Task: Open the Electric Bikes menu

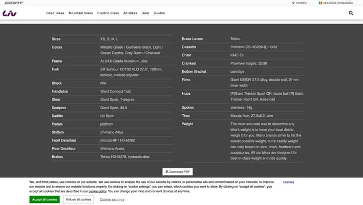Action: [108, 13]
